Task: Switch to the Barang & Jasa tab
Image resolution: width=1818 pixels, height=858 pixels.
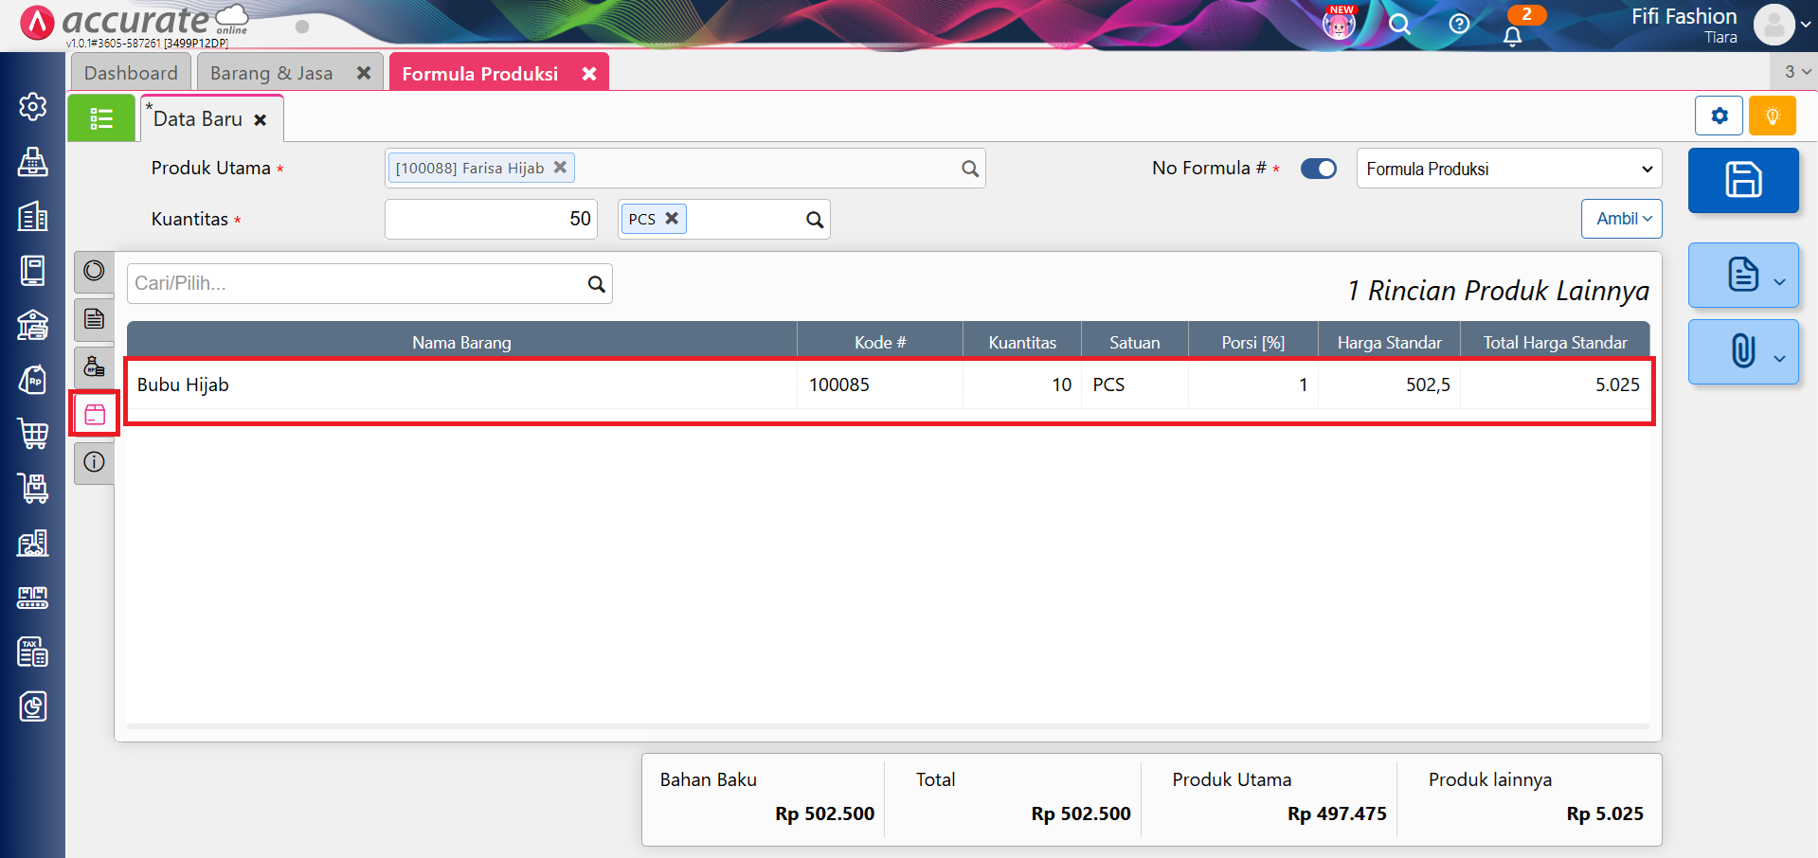Action: pyautogui.click(x=272, y=73)
